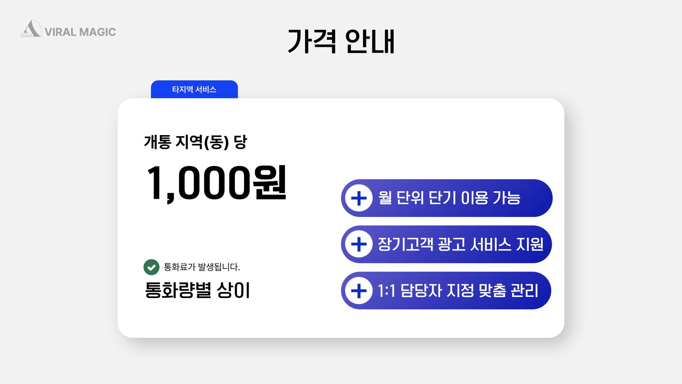The image size is (682, 384).
Task: Click the 장기고객 광고 서비스 지원 label text
Action: coord(461,244)
